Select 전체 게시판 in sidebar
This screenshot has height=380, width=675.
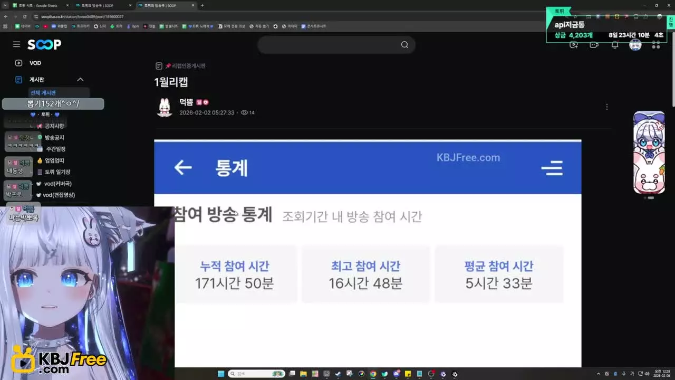tap(43, 93)
